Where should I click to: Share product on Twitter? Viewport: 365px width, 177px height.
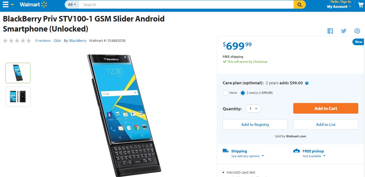[x=344, y=31]
